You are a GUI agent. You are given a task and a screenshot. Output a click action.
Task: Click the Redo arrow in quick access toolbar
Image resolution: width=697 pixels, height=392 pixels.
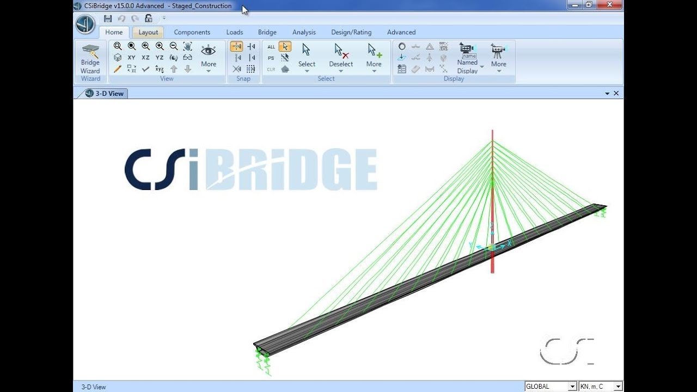pyautogui.click(x=135, y=19)
